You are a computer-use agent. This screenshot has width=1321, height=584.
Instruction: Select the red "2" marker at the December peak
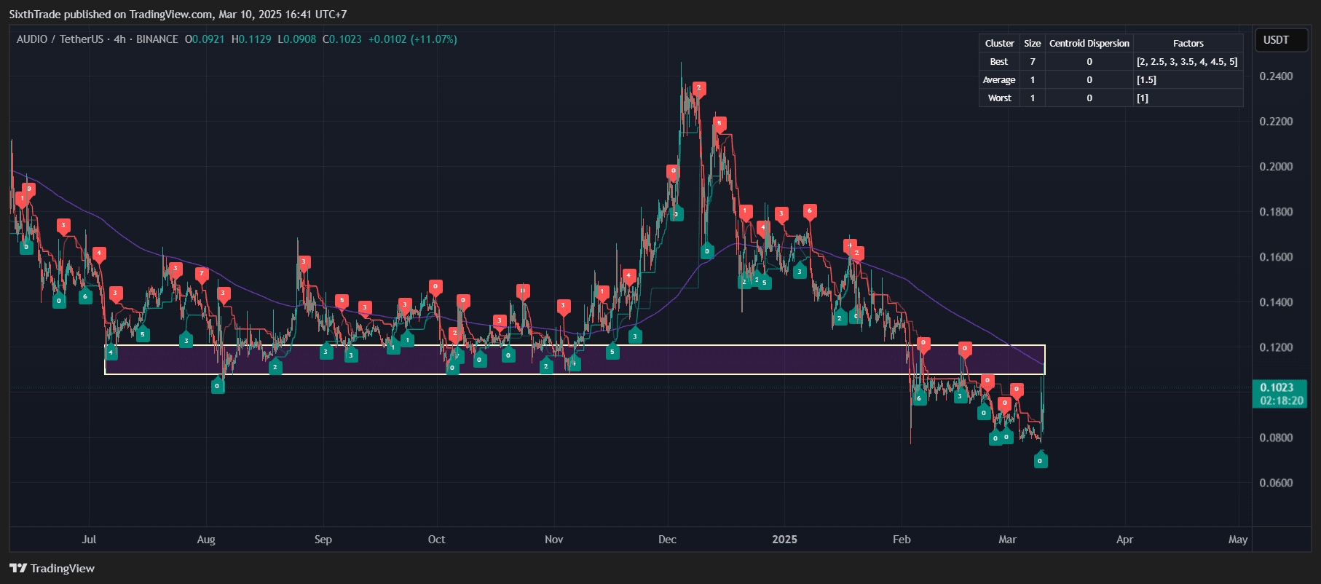(x=699, y=89)
